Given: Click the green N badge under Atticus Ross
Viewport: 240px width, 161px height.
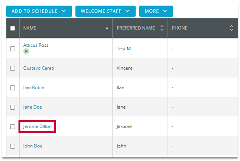Looking at the screenshot, I should click(x=26, y=51).
